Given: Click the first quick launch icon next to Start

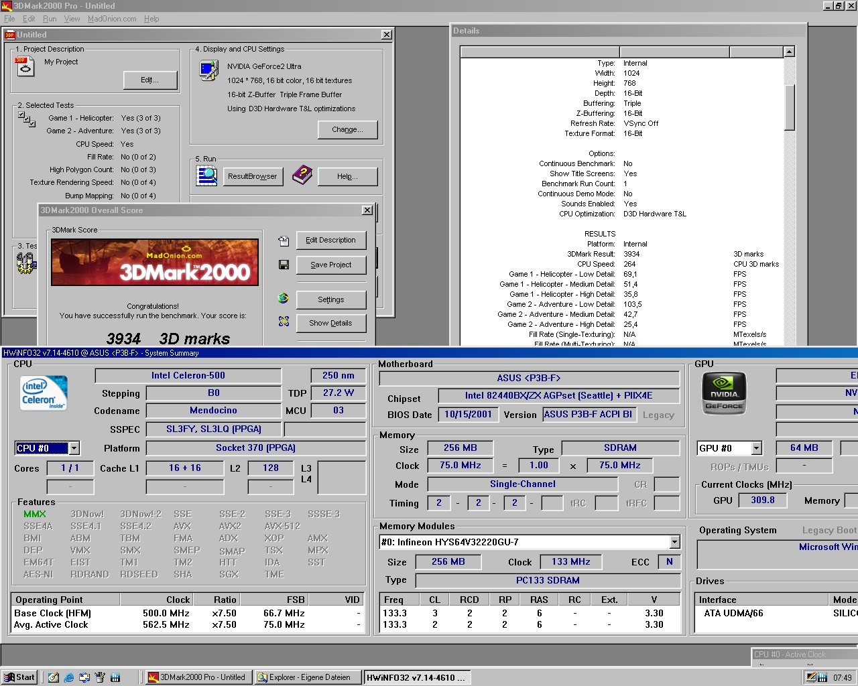Looking at the screenshot, I should tap(54, 677).
